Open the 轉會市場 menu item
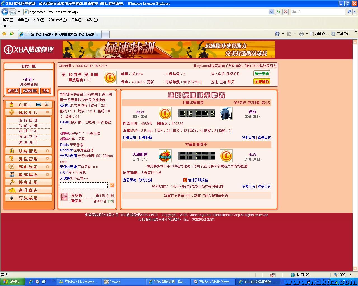The width and height of the screenshot is (358, 286). 28,182
